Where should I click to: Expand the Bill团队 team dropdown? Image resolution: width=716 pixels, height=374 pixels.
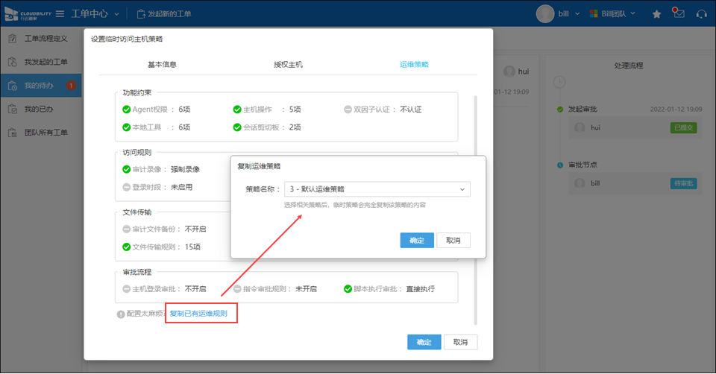[614, 13]
